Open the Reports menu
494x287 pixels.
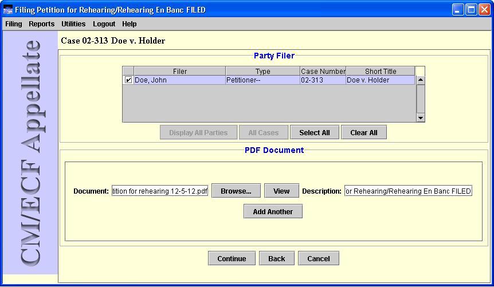pyautogui.click(x=42, y=24)
